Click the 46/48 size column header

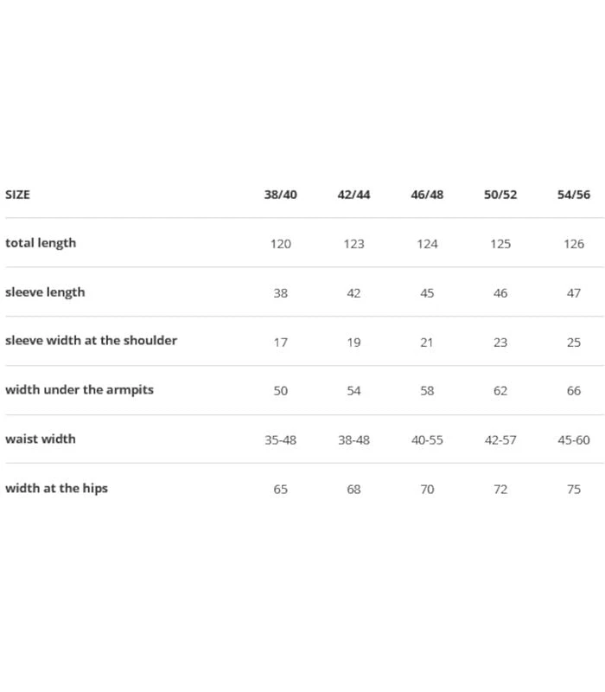pos(427,195)
